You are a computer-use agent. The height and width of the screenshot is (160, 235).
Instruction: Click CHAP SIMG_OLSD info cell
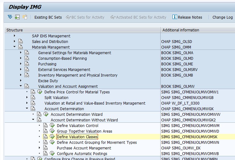point(176,42)
